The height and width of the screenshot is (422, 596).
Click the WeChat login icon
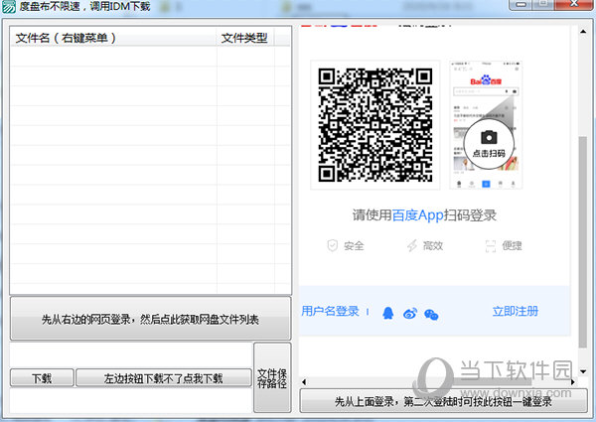[x=431, y=314]
